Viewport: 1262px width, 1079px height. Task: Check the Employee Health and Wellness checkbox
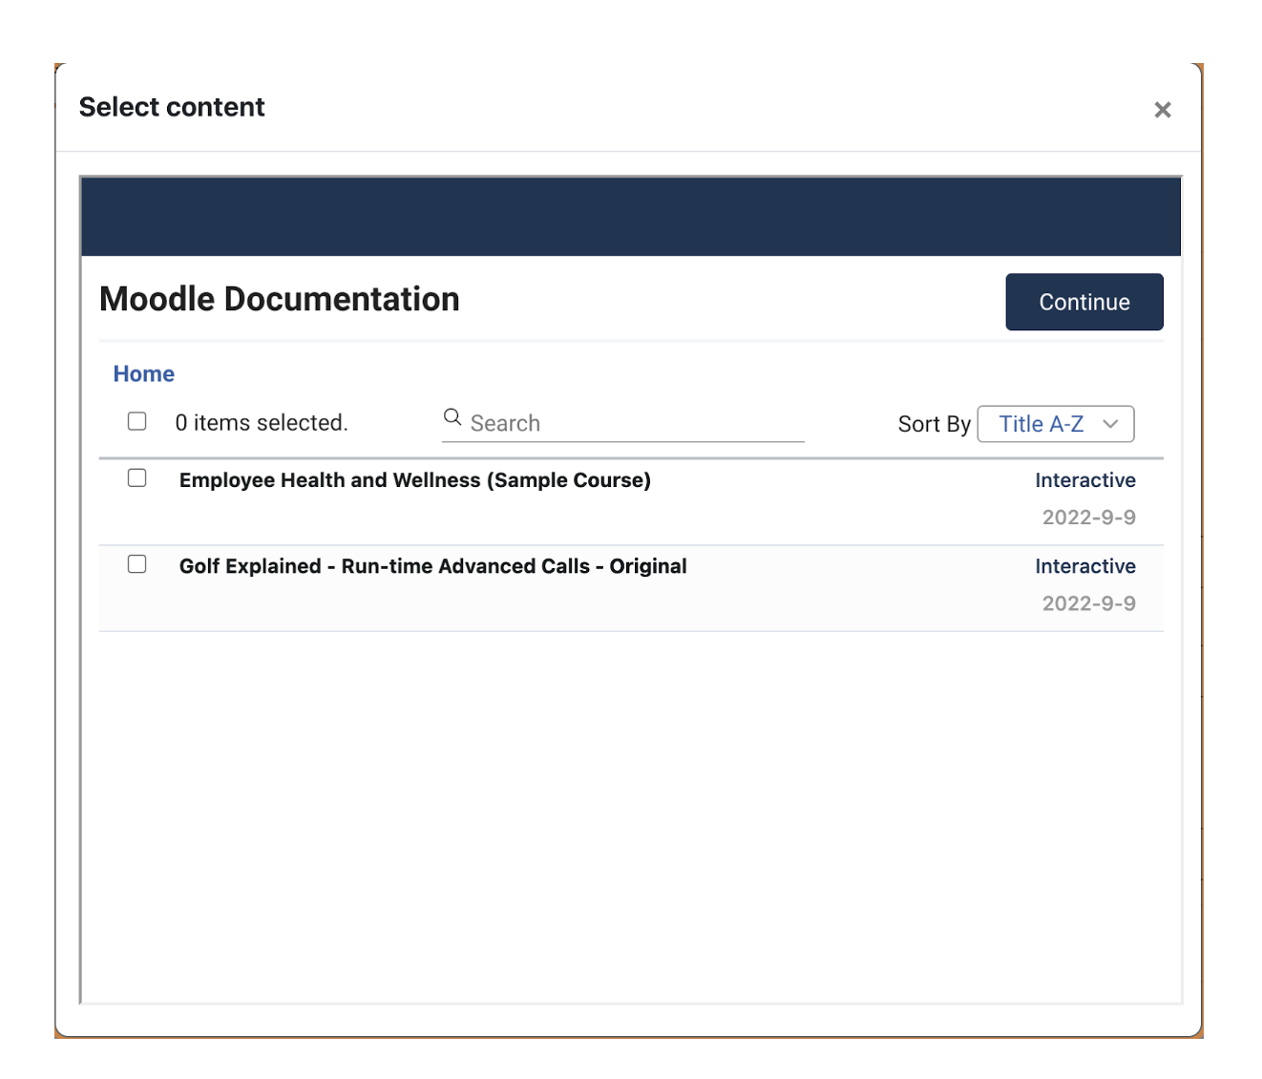[x=137, y=477]
